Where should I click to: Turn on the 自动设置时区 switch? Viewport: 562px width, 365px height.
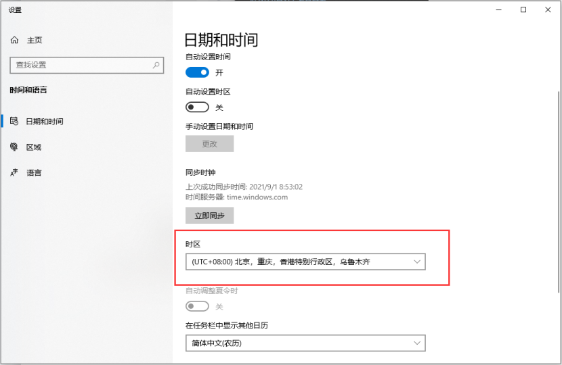click(x=197, y=107)
